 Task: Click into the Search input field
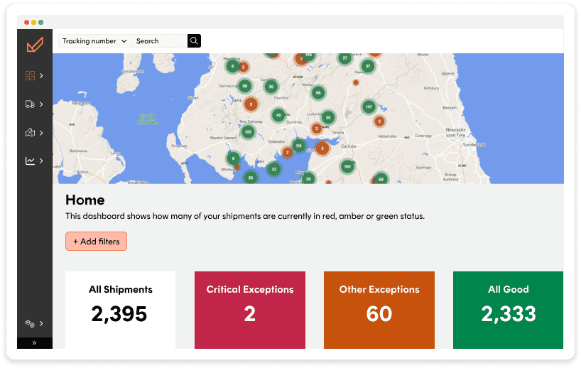click(159, 40)
